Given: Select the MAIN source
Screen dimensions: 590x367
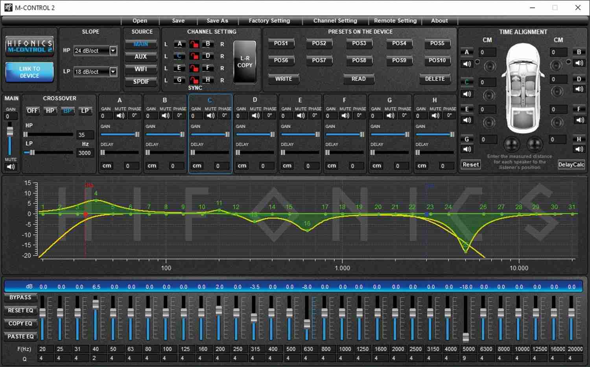Looking at the screenshot, I should [141, 44].
